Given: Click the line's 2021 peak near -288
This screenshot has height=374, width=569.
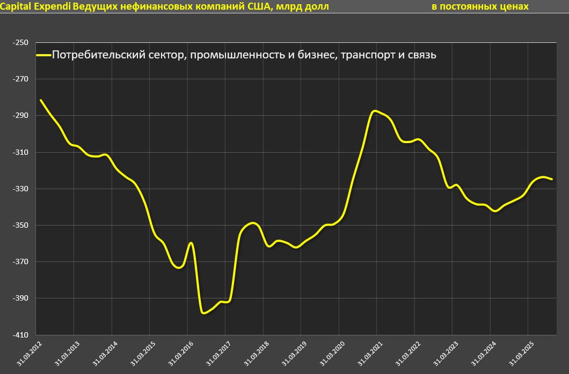Looking at the screenshot, I should pos(376,111).
